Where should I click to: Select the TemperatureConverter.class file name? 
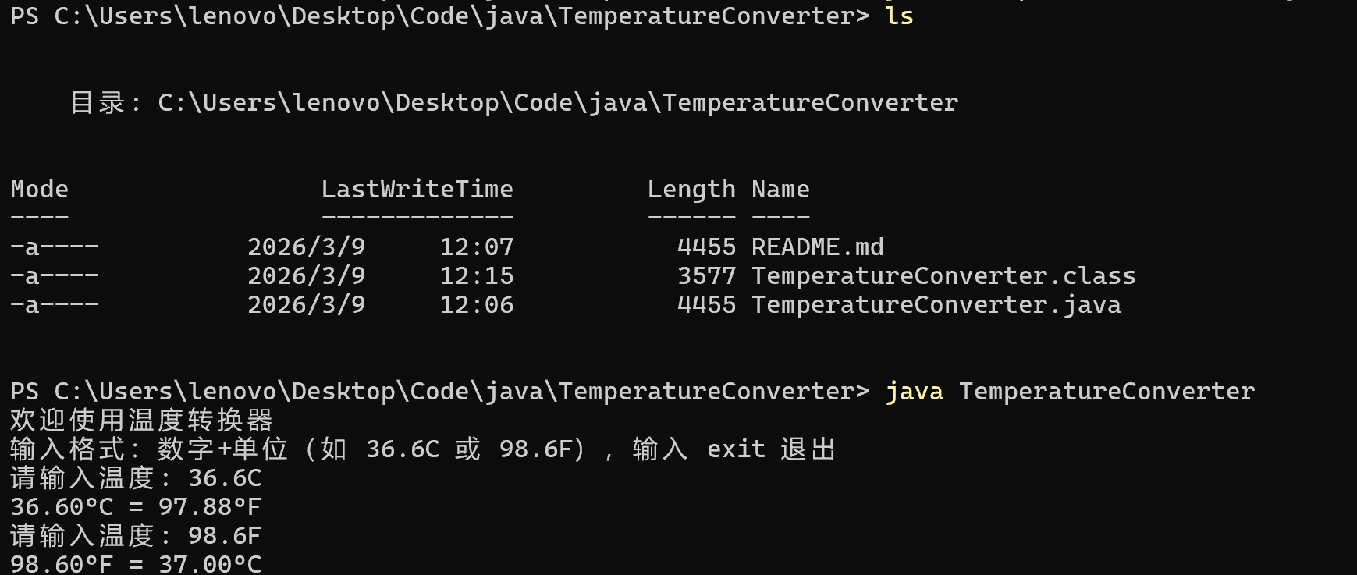(943, 276)
